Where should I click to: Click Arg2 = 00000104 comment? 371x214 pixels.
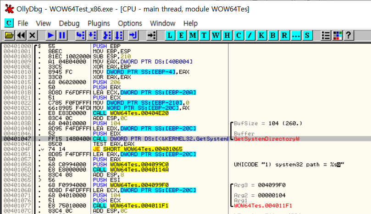260,195
